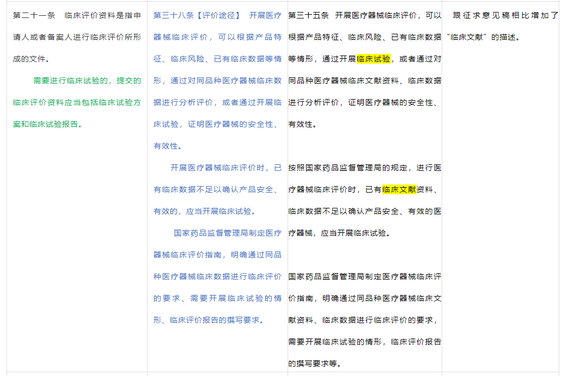Screen dimensions: 574x376
Task: Click the yellow-highlighted "临床试验" text
Action: (x=374, y=59)
